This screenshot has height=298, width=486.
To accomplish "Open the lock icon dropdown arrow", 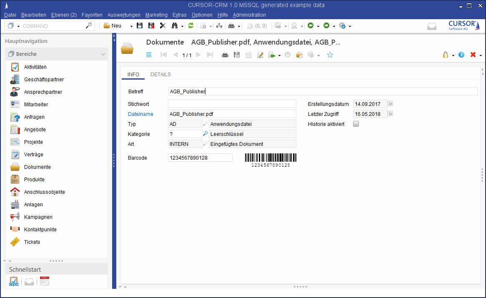I will [x=453, y=55].
